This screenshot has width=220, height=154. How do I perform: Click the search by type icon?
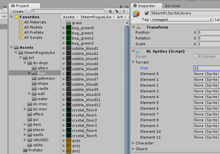click(110, 11)
